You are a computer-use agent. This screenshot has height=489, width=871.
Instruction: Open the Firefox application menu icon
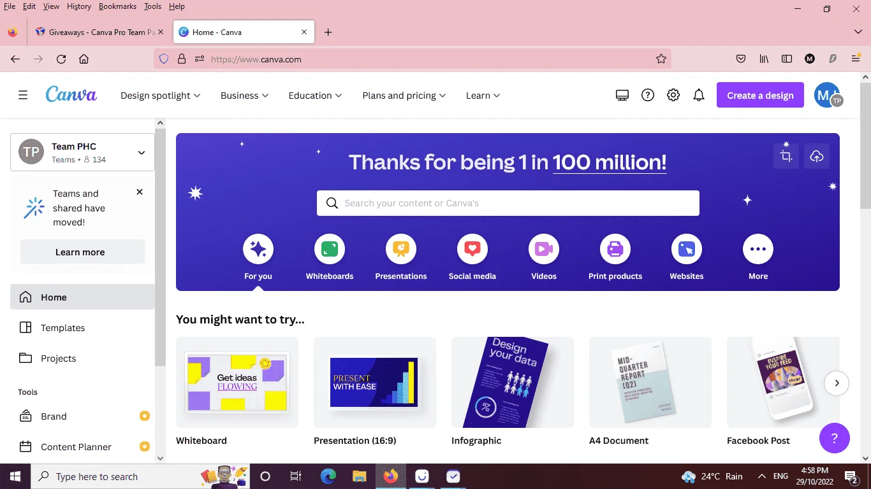856,59
